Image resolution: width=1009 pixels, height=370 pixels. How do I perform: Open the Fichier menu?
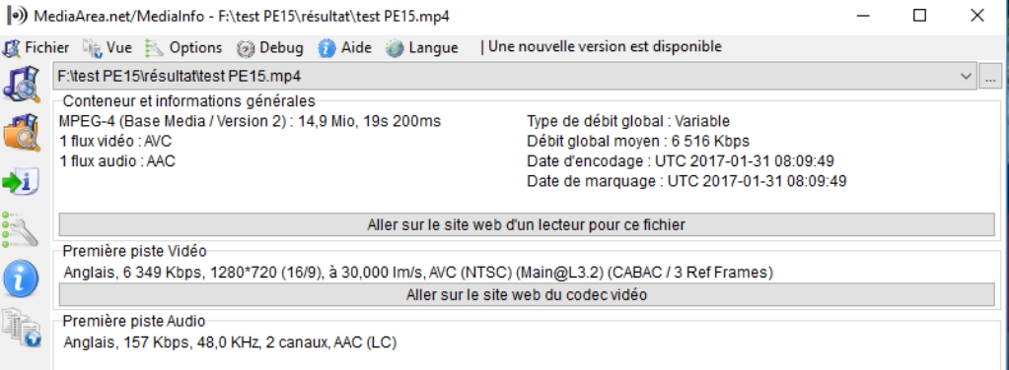tap(36, 47)
